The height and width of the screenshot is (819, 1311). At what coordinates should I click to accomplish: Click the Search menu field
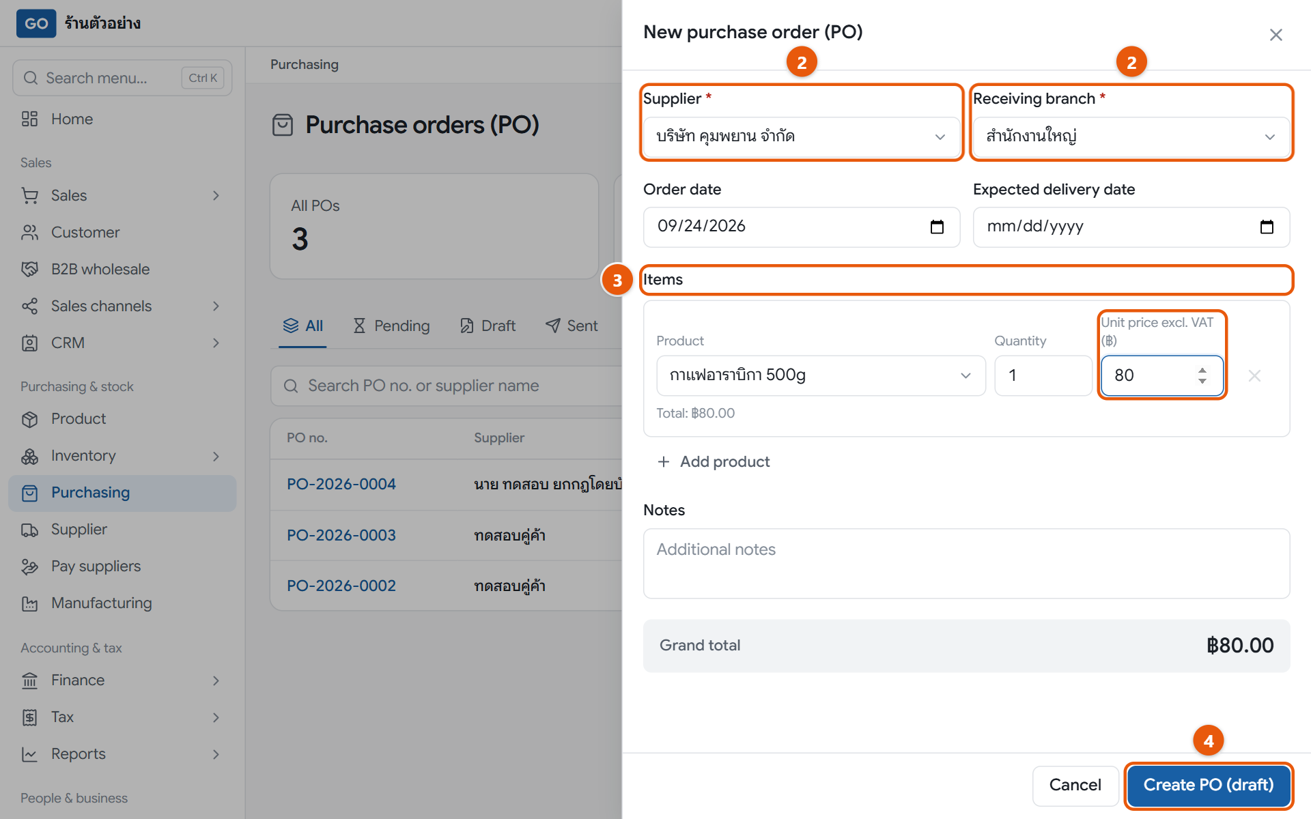122,78
